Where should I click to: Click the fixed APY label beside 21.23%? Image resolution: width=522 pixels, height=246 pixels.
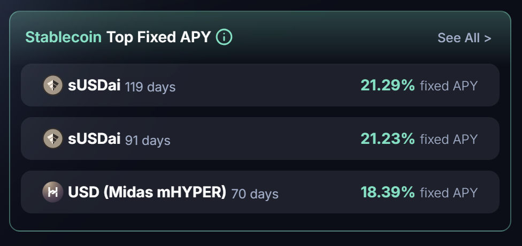click(449, 139)
